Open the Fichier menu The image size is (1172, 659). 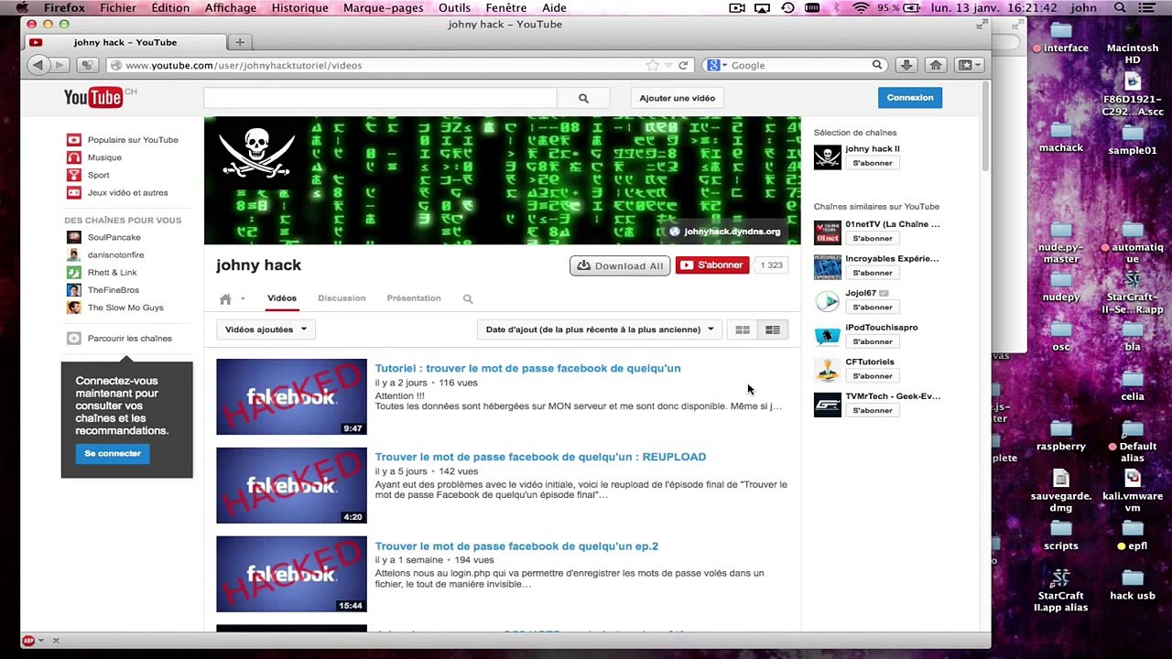click(118, 7)
